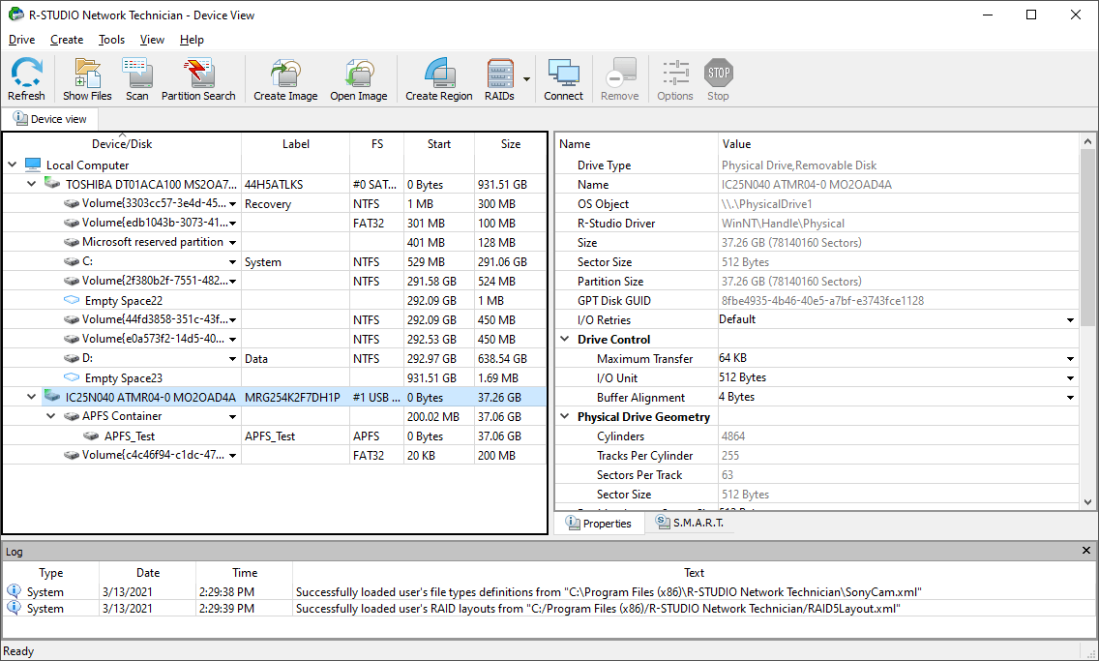Open the Drive menu
1099x661 pixels.
coord(21,40)
